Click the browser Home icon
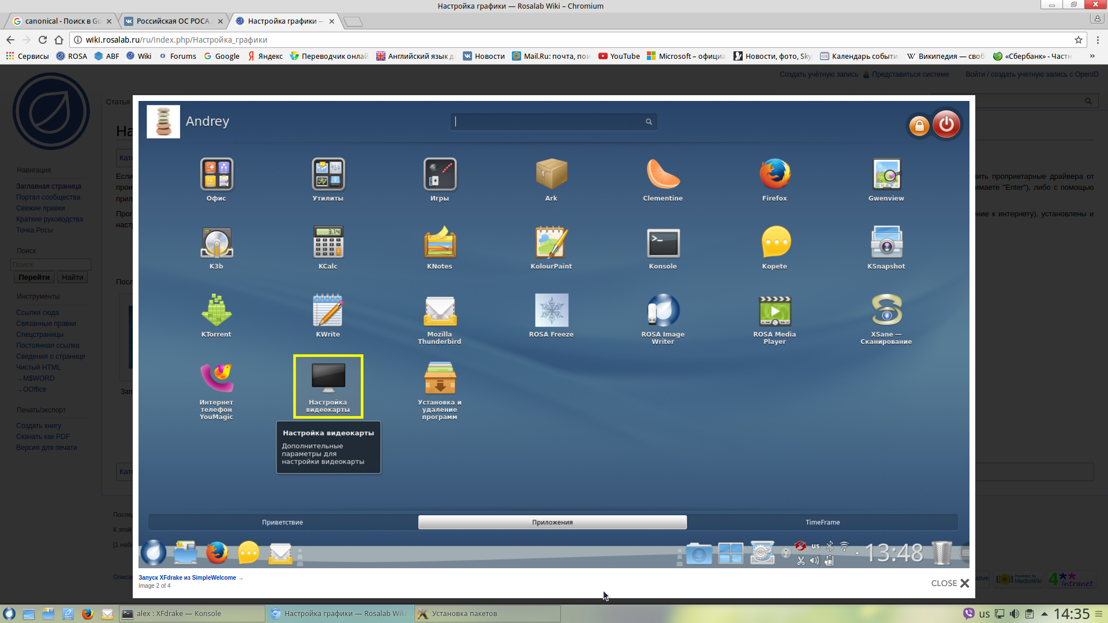The height and width of the screenshot is (623, 1108). pos(59,40)
